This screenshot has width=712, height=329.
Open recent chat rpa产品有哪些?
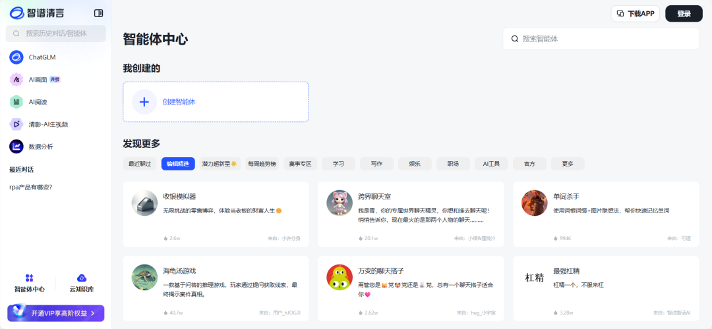(31, 187)
